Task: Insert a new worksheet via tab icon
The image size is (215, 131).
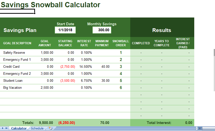Action: (x=50, y=128)
